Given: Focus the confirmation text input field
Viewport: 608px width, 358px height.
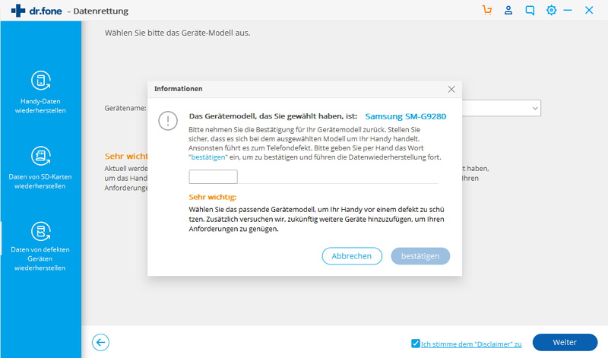Looking at the screenshot, I should tap(213, 176).
